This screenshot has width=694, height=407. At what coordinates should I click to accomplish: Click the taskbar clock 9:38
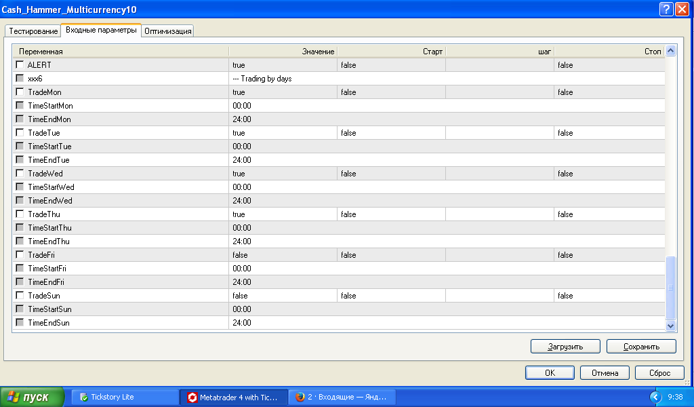coord(675,397)
